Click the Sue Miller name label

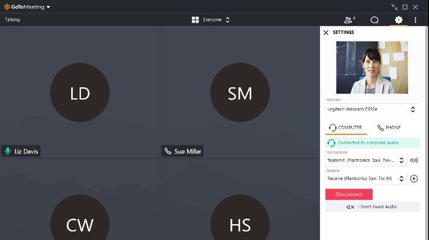coord(188,151)
